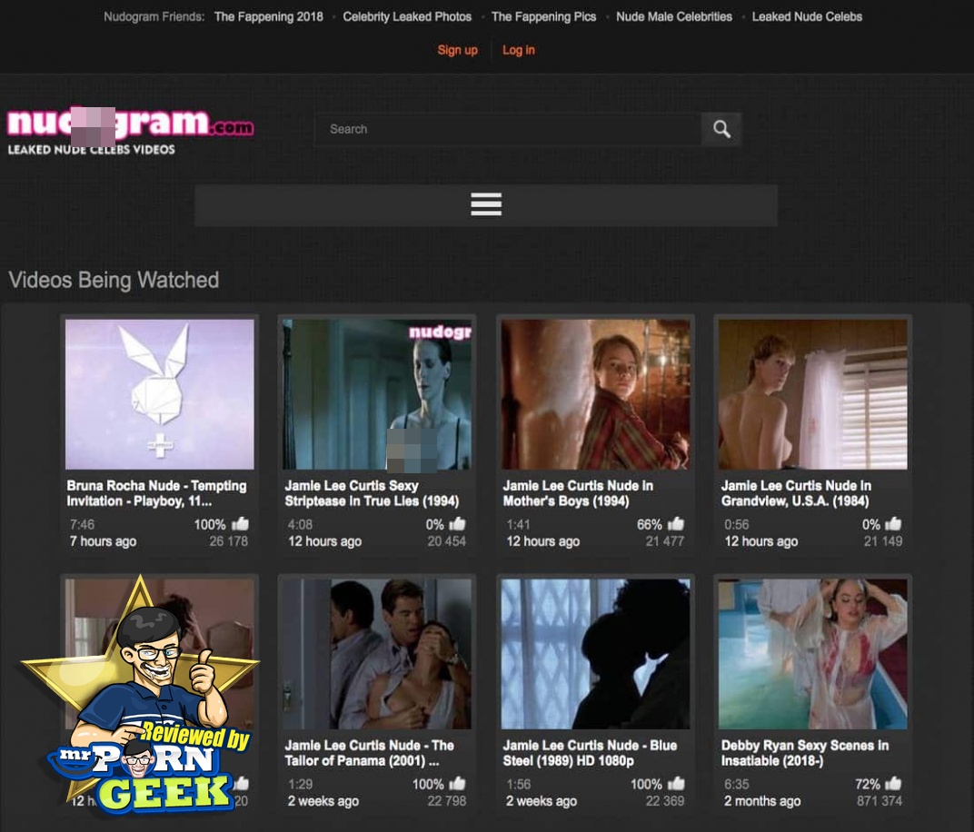
Task: Open the Blue Steel (1989) video thumbnail
Action: 595,654
